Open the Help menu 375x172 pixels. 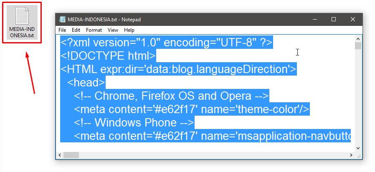point(129,30)
